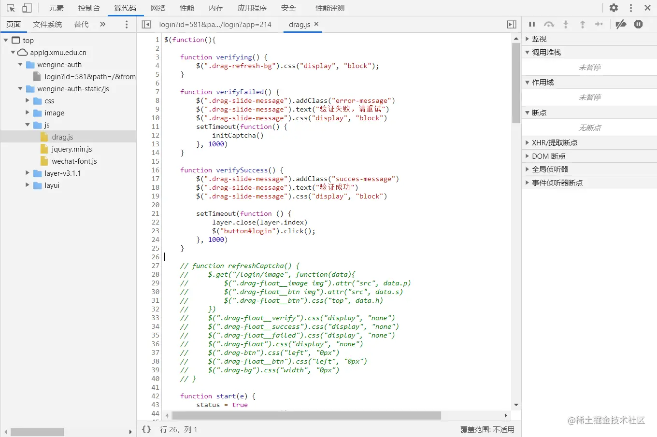Collapse the top frame node
Viewport: 657px width, 437px height.
click(x=6, y=41)
